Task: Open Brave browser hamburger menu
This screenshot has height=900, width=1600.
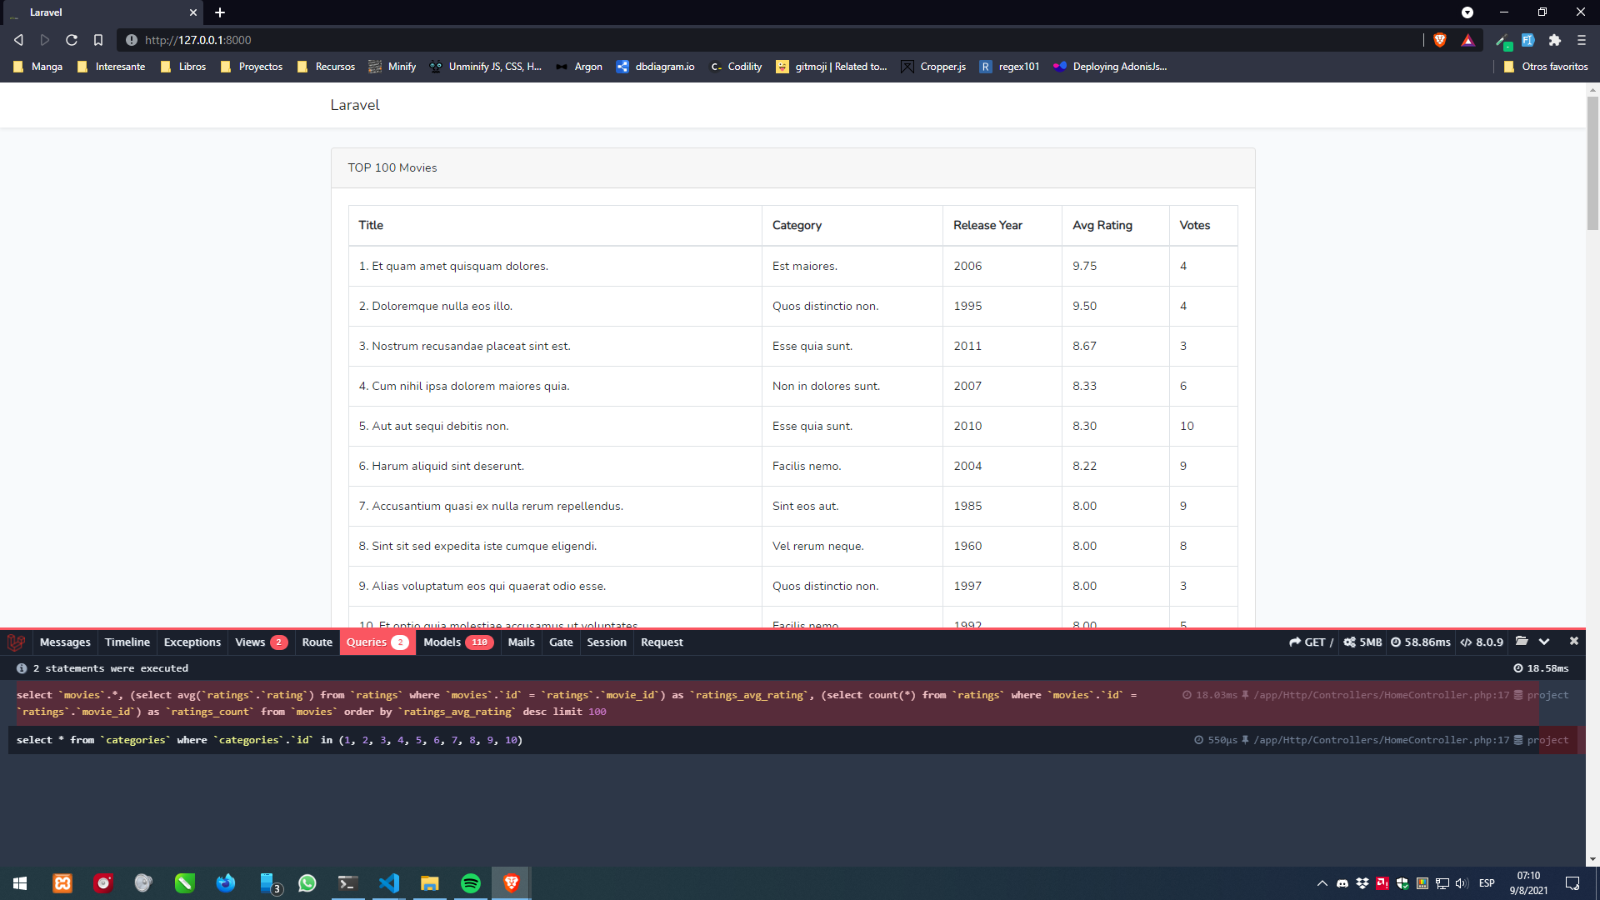Action: tap(1582, 40)
